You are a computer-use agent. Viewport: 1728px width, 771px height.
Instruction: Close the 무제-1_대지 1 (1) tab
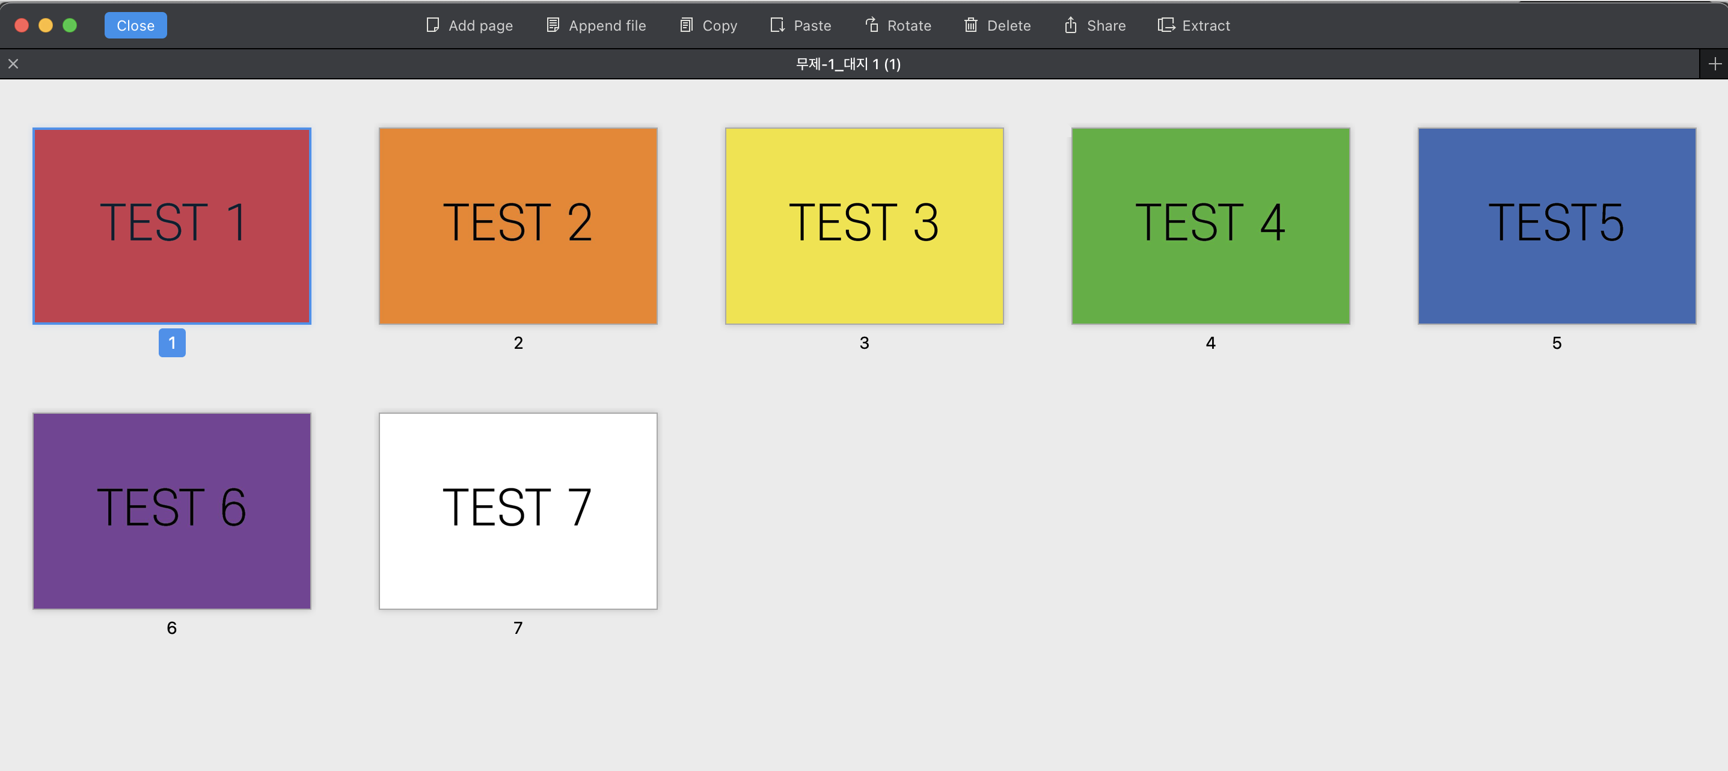tap(13, 64)
